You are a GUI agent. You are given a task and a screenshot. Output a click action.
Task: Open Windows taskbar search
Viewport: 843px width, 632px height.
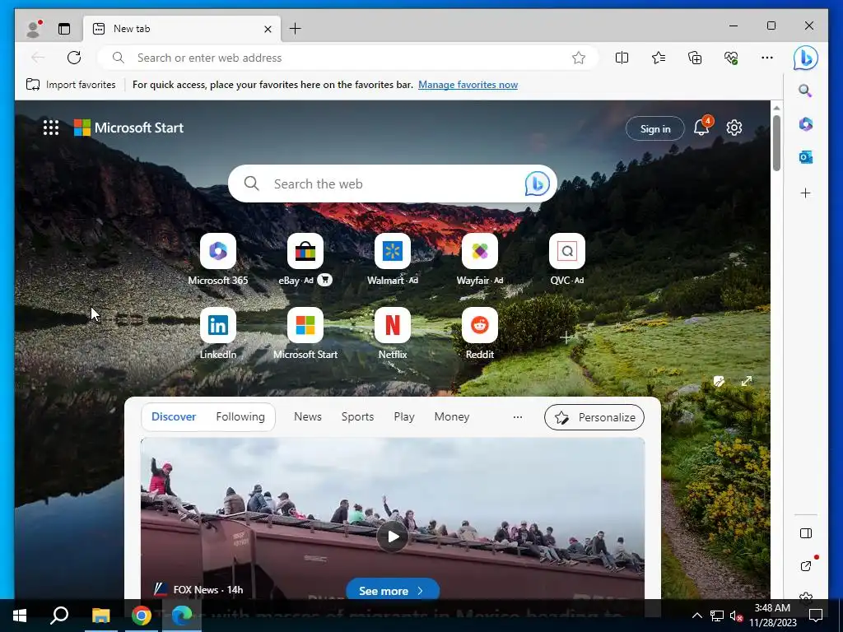[59, 616]
